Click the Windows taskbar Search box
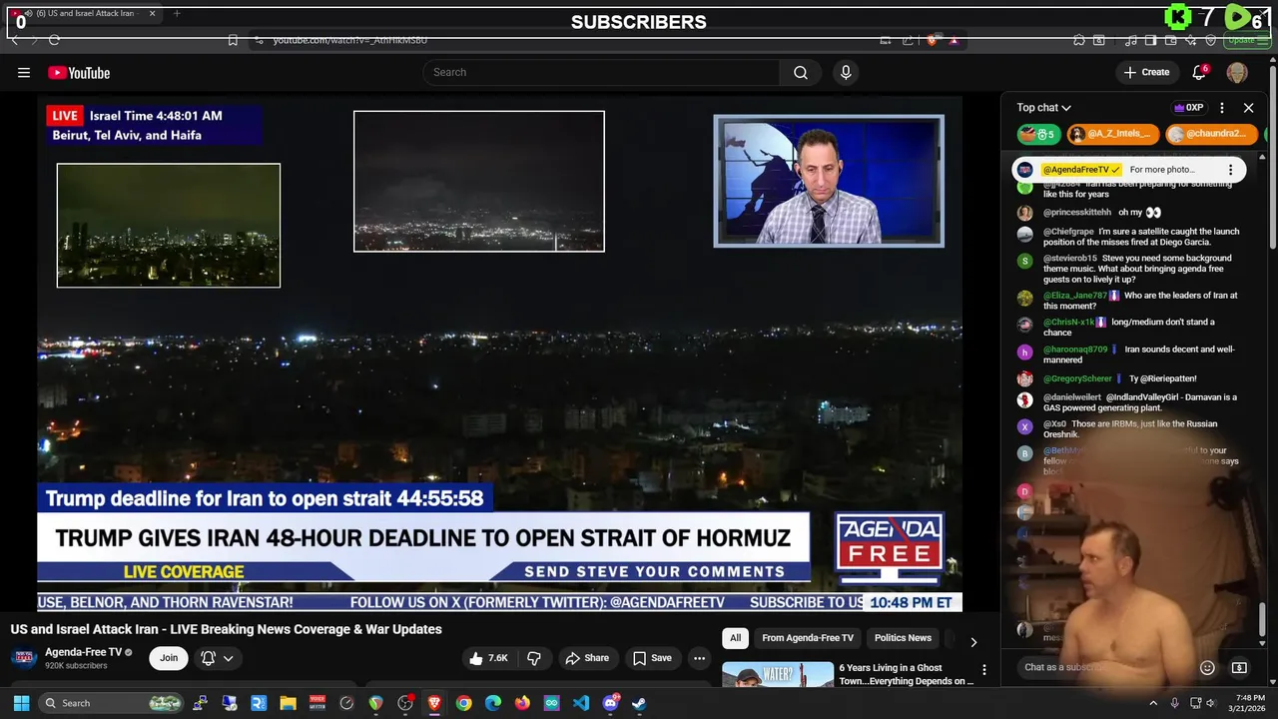Viewport: 1278px width, 719px height. point(112,703)
